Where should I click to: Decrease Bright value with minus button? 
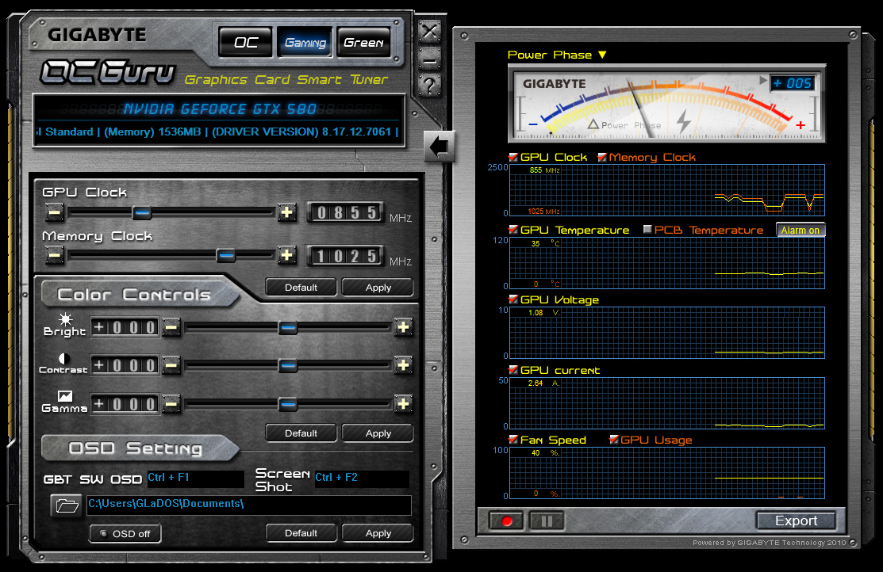tap(171, 326)
